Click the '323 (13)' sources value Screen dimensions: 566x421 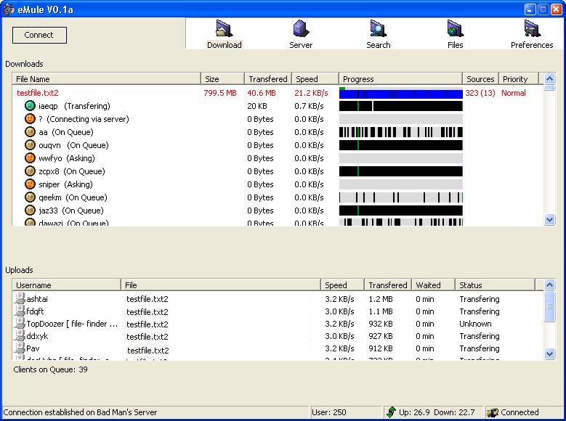pyautogui.click(x=480, y=93)
